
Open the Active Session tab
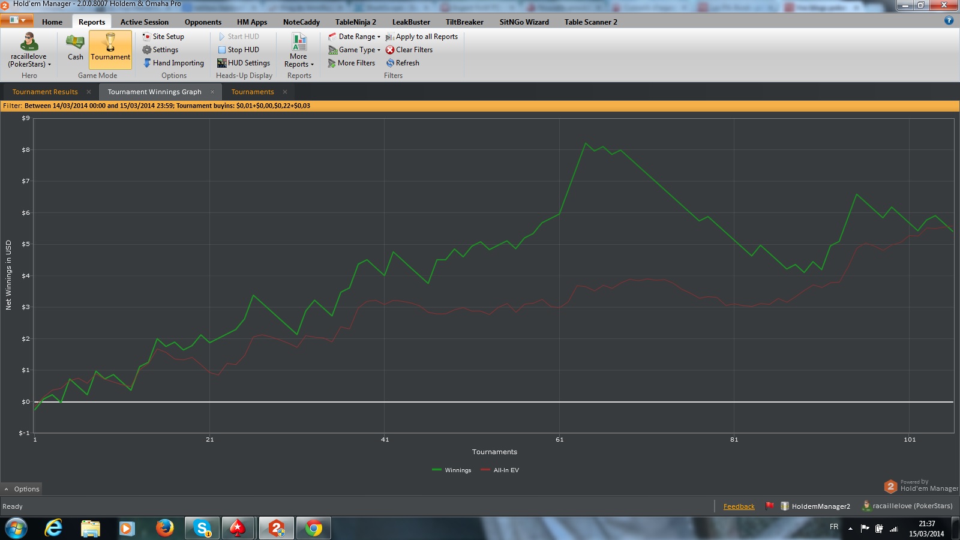tap(145, 22)
